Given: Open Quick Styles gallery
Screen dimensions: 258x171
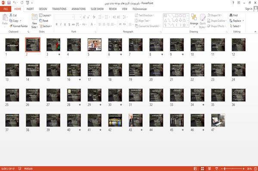Looking at the screenshot, I should coord(203,21).
